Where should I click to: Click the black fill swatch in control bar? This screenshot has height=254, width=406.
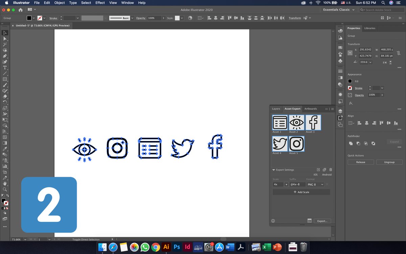29,18
